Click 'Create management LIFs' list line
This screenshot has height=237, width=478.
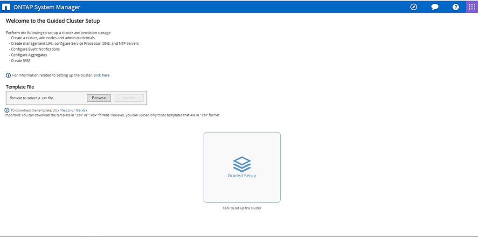point(74,43)
